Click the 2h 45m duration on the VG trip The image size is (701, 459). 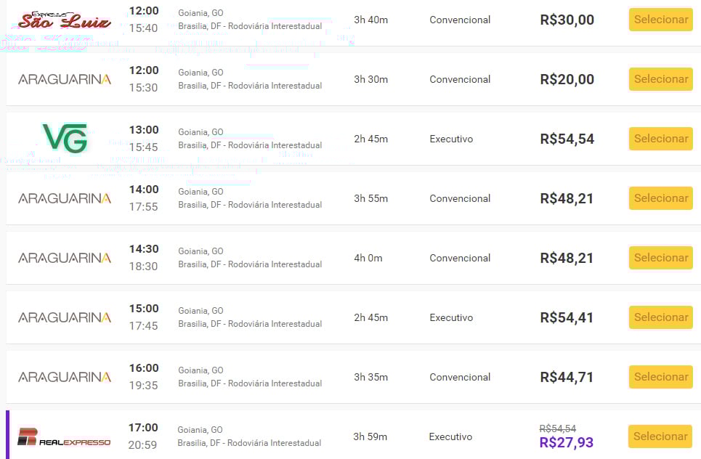click(370, 139)
